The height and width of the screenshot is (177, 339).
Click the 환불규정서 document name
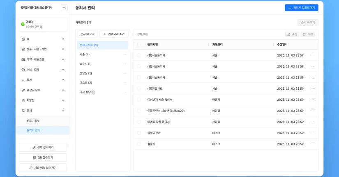tap(154, 133)
